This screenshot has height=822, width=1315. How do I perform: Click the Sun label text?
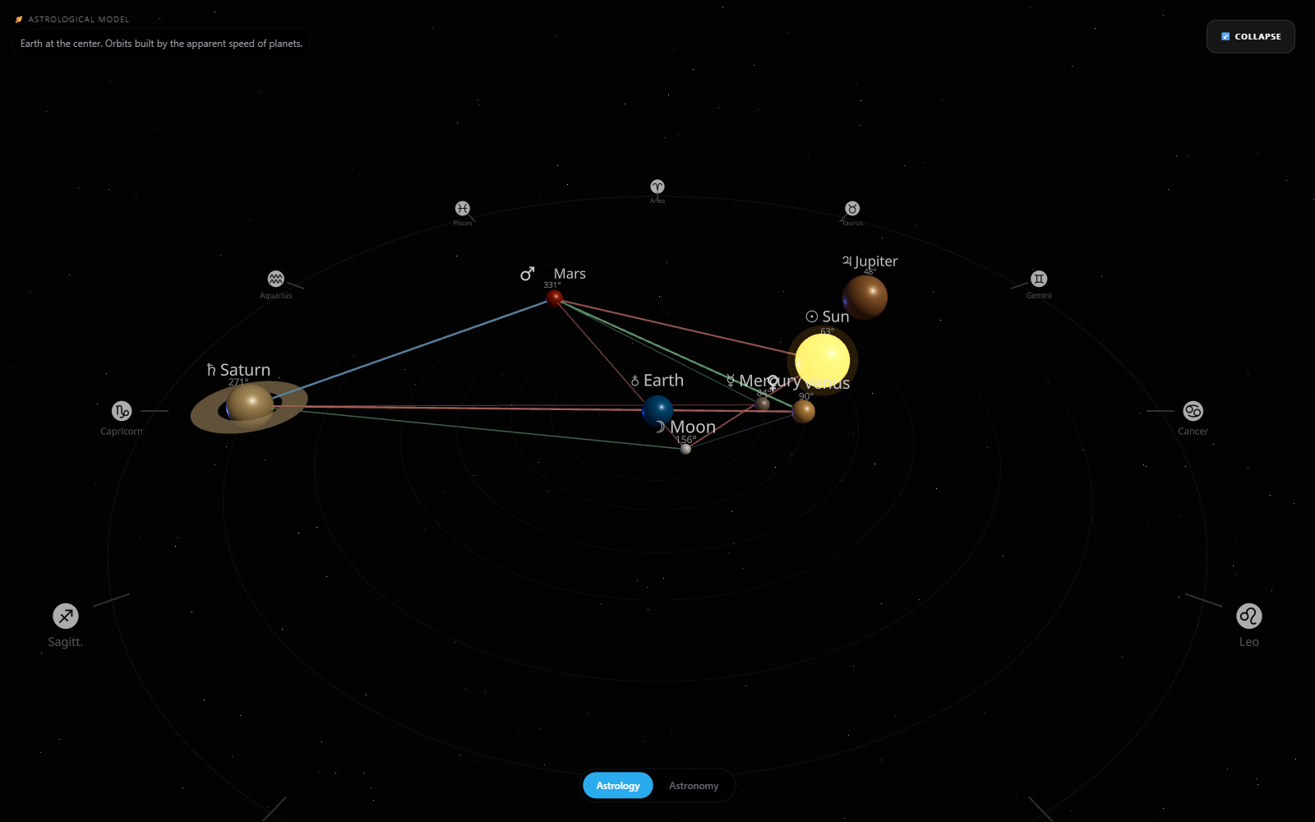click(x=836, y=316)
